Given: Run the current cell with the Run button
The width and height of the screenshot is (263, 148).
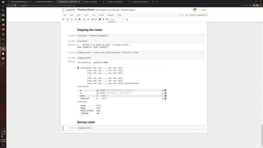Looking at the screenshot, I should click(x=94, y=19).
